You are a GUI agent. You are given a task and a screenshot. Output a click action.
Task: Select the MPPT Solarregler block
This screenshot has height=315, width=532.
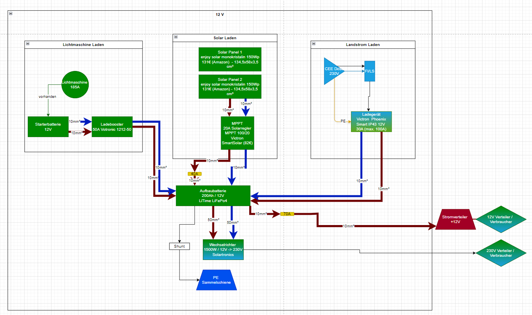(x=237, y=133)
